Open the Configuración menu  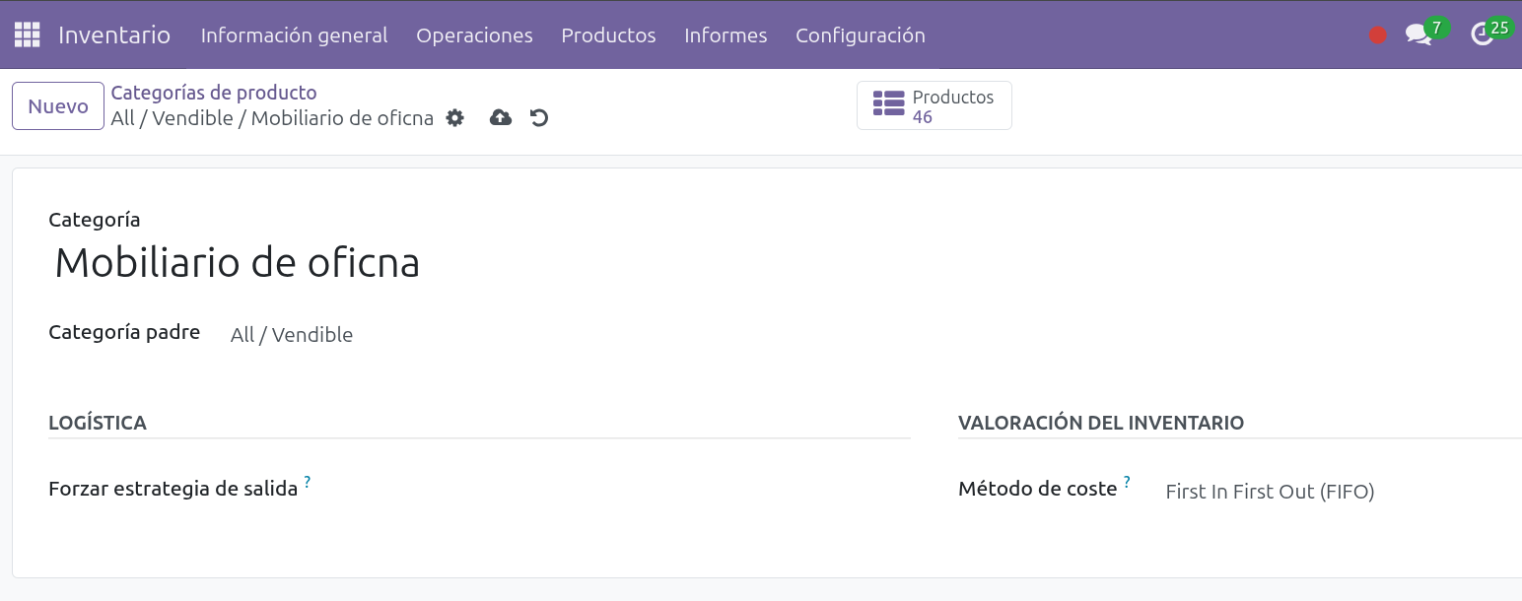(x=860, y=35)
